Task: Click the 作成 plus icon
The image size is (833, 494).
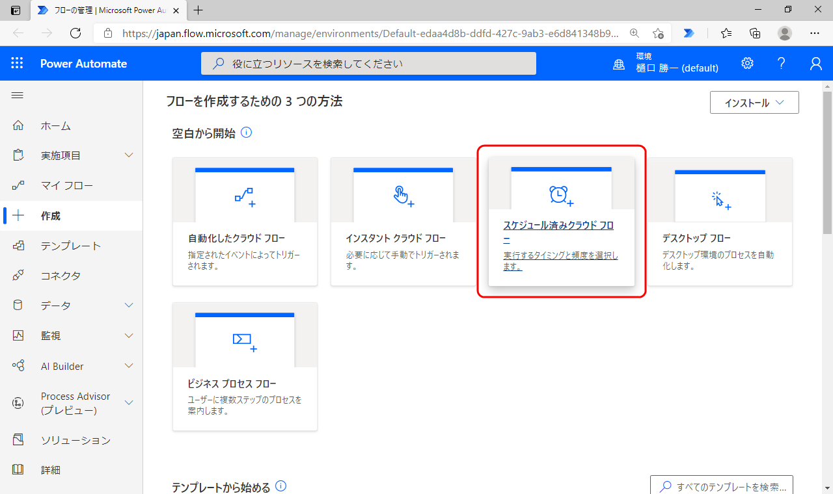Action: (x=18, y=216)
